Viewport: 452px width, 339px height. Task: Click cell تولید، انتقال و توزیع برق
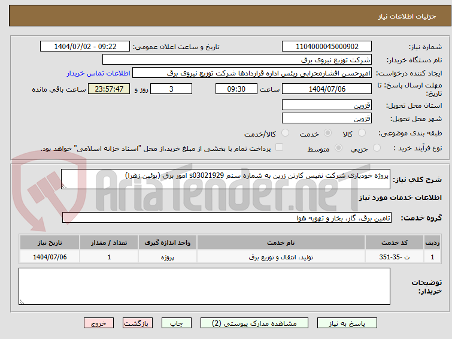pos(281,257)
